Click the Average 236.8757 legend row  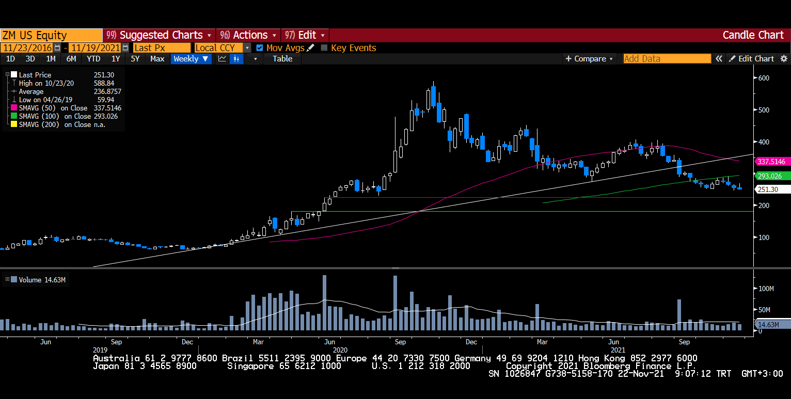66,91
